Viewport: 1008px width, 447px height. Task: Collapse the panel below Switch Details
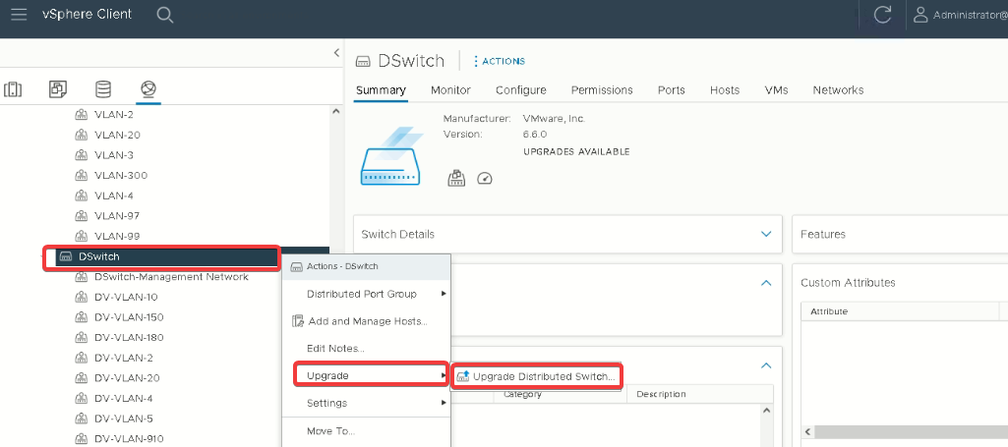[x=766, y=283]
